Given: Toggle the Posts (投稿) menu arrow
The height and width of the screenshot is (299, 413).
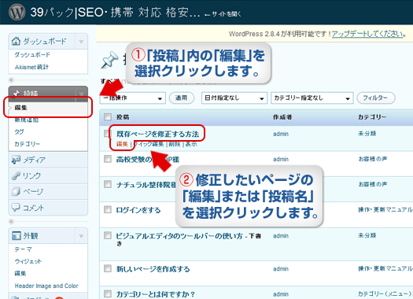Looking at the screenshot, I should 81,94.
